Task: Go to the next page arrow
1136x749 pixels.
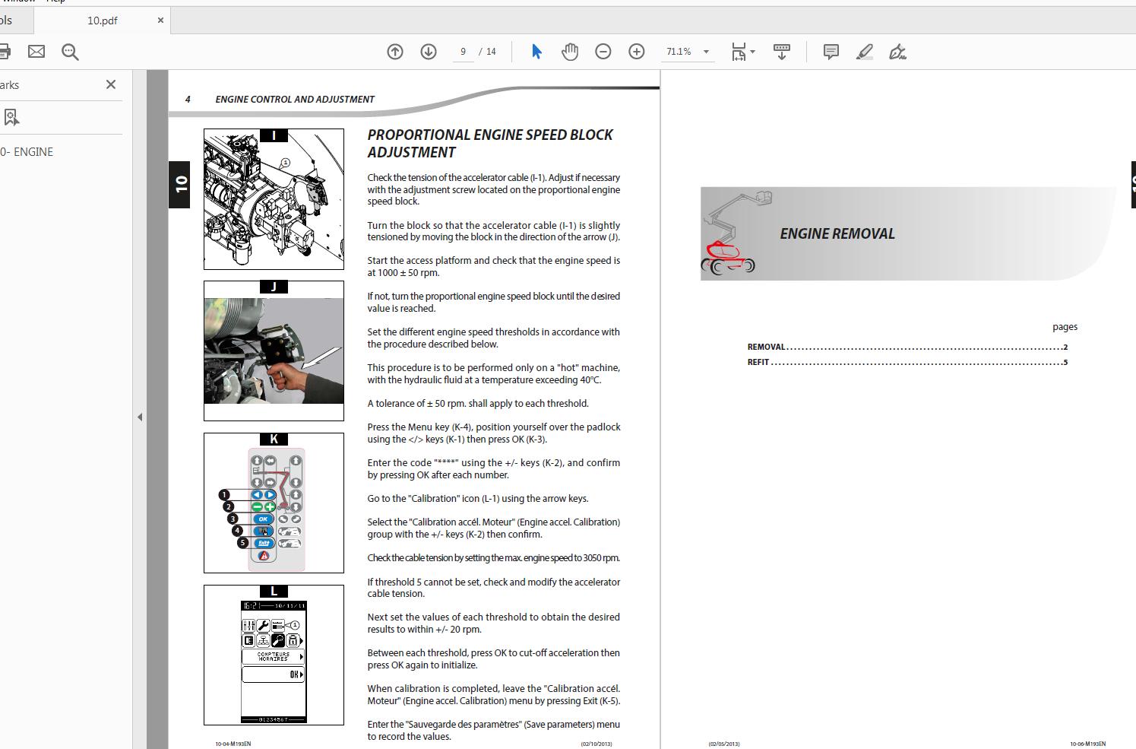Action: pos(429,52)
